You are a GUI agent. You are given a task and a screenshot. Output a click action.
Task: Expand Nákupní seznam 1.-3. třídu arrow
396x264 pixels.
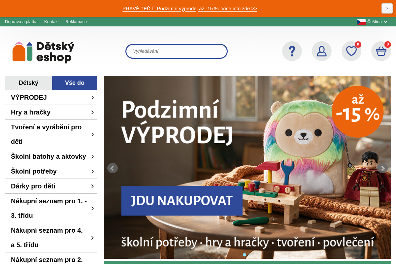click(x=92, y=208)
